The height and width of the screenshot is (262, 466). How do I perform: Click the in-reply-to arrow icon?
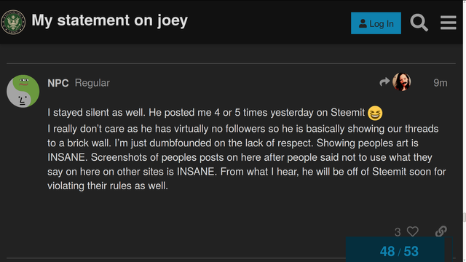coord(384,82)
